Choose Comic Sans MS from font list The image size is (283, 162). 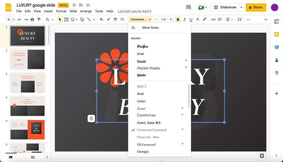click(148, 123)
